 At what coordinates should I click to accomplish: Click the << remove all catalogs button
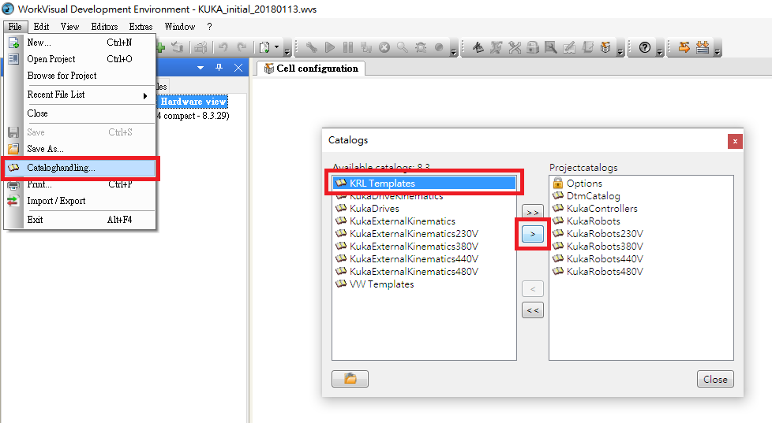coord(532,310)
